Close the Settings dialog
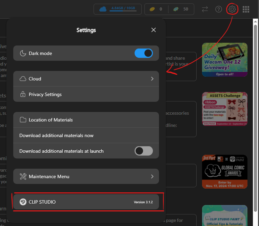The height and width of the screenshot is (226, 259). (x=154, y=30)
